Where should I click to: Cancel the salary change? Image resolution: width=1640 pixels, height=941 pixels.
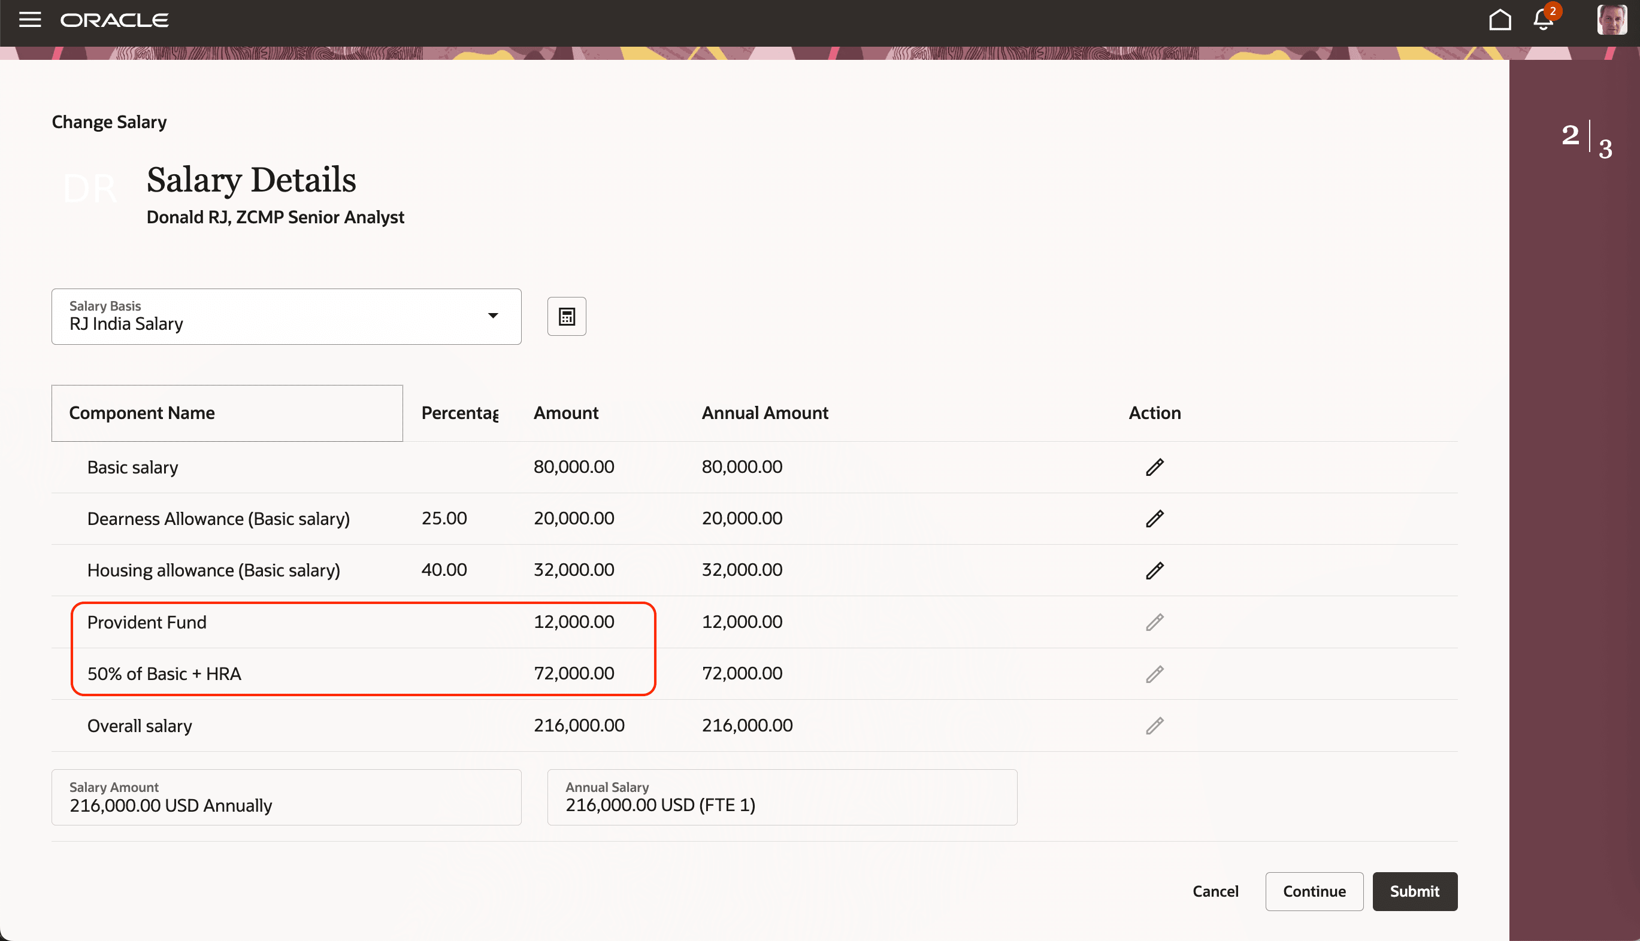click(x=1215, y=891)
